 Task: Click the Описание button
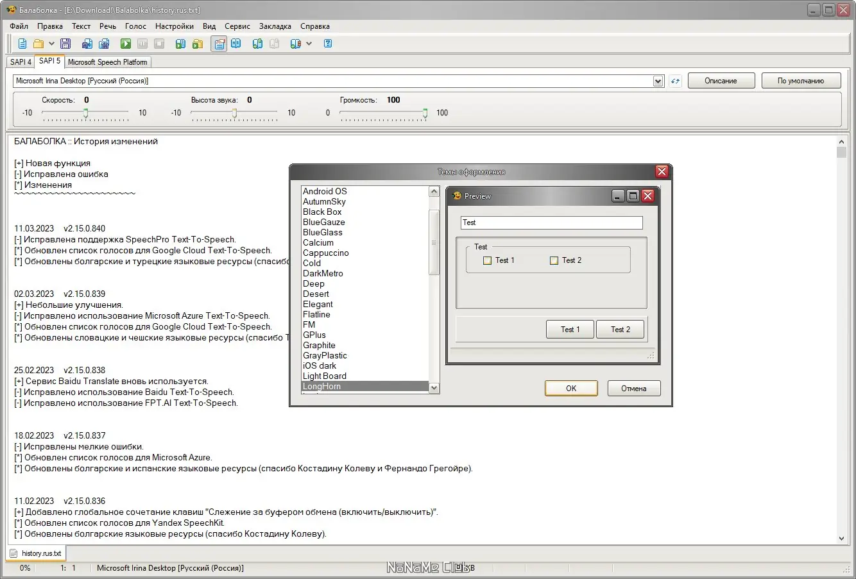point(721,81)
